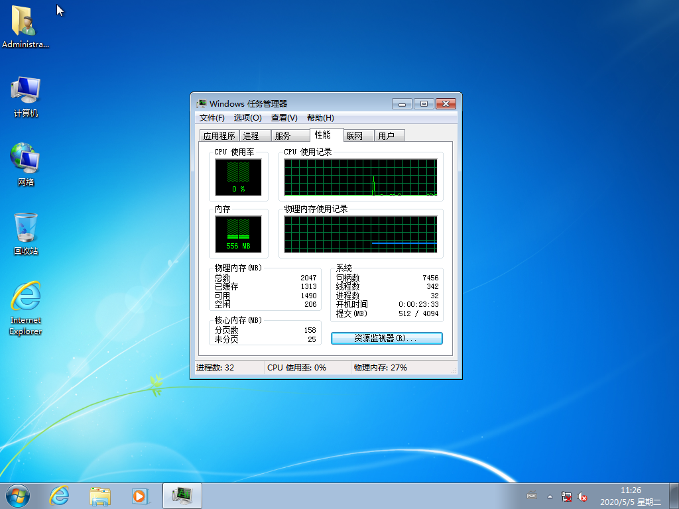Switch to the 联网 tab
Image resolution: width=679 pixels, height=509 pixels.
(359, 136)
